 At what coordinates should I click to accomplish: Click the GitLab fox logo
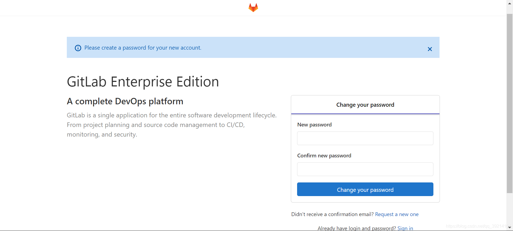(x=253, y=7)
